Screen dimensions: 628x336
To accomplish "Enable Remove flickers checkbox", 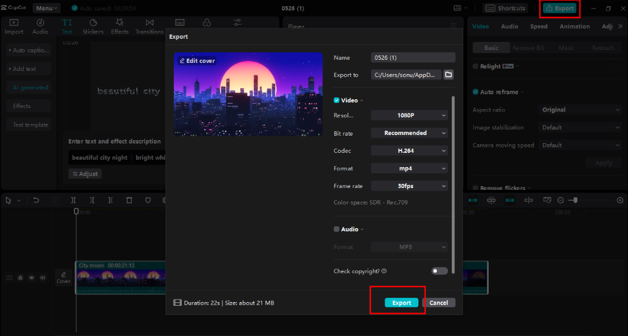I will pyautogui.click(x=475, y=188).
